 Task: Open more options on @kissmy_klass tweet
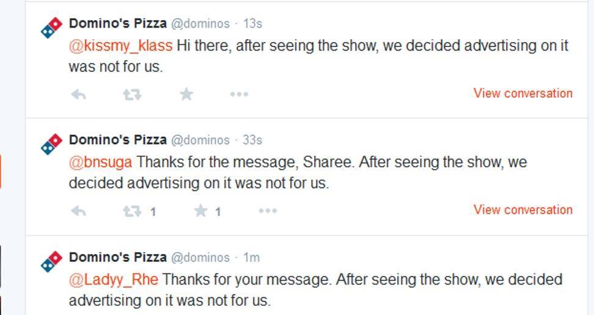click(238, 95)
